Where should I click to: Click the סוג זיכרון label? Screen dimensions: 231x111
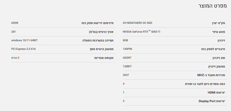(x=219, y=58)
